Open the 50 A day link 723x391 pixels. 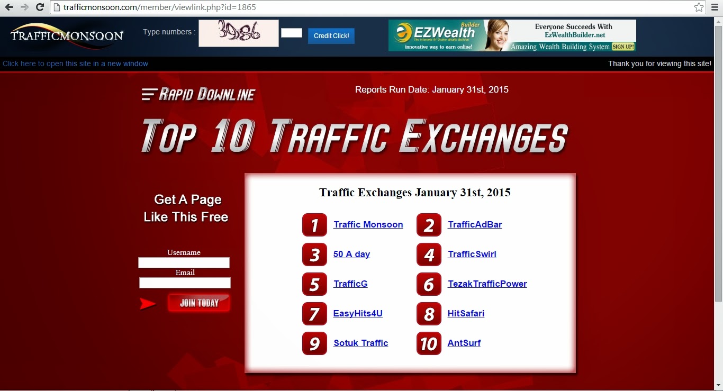click(351, 254)
